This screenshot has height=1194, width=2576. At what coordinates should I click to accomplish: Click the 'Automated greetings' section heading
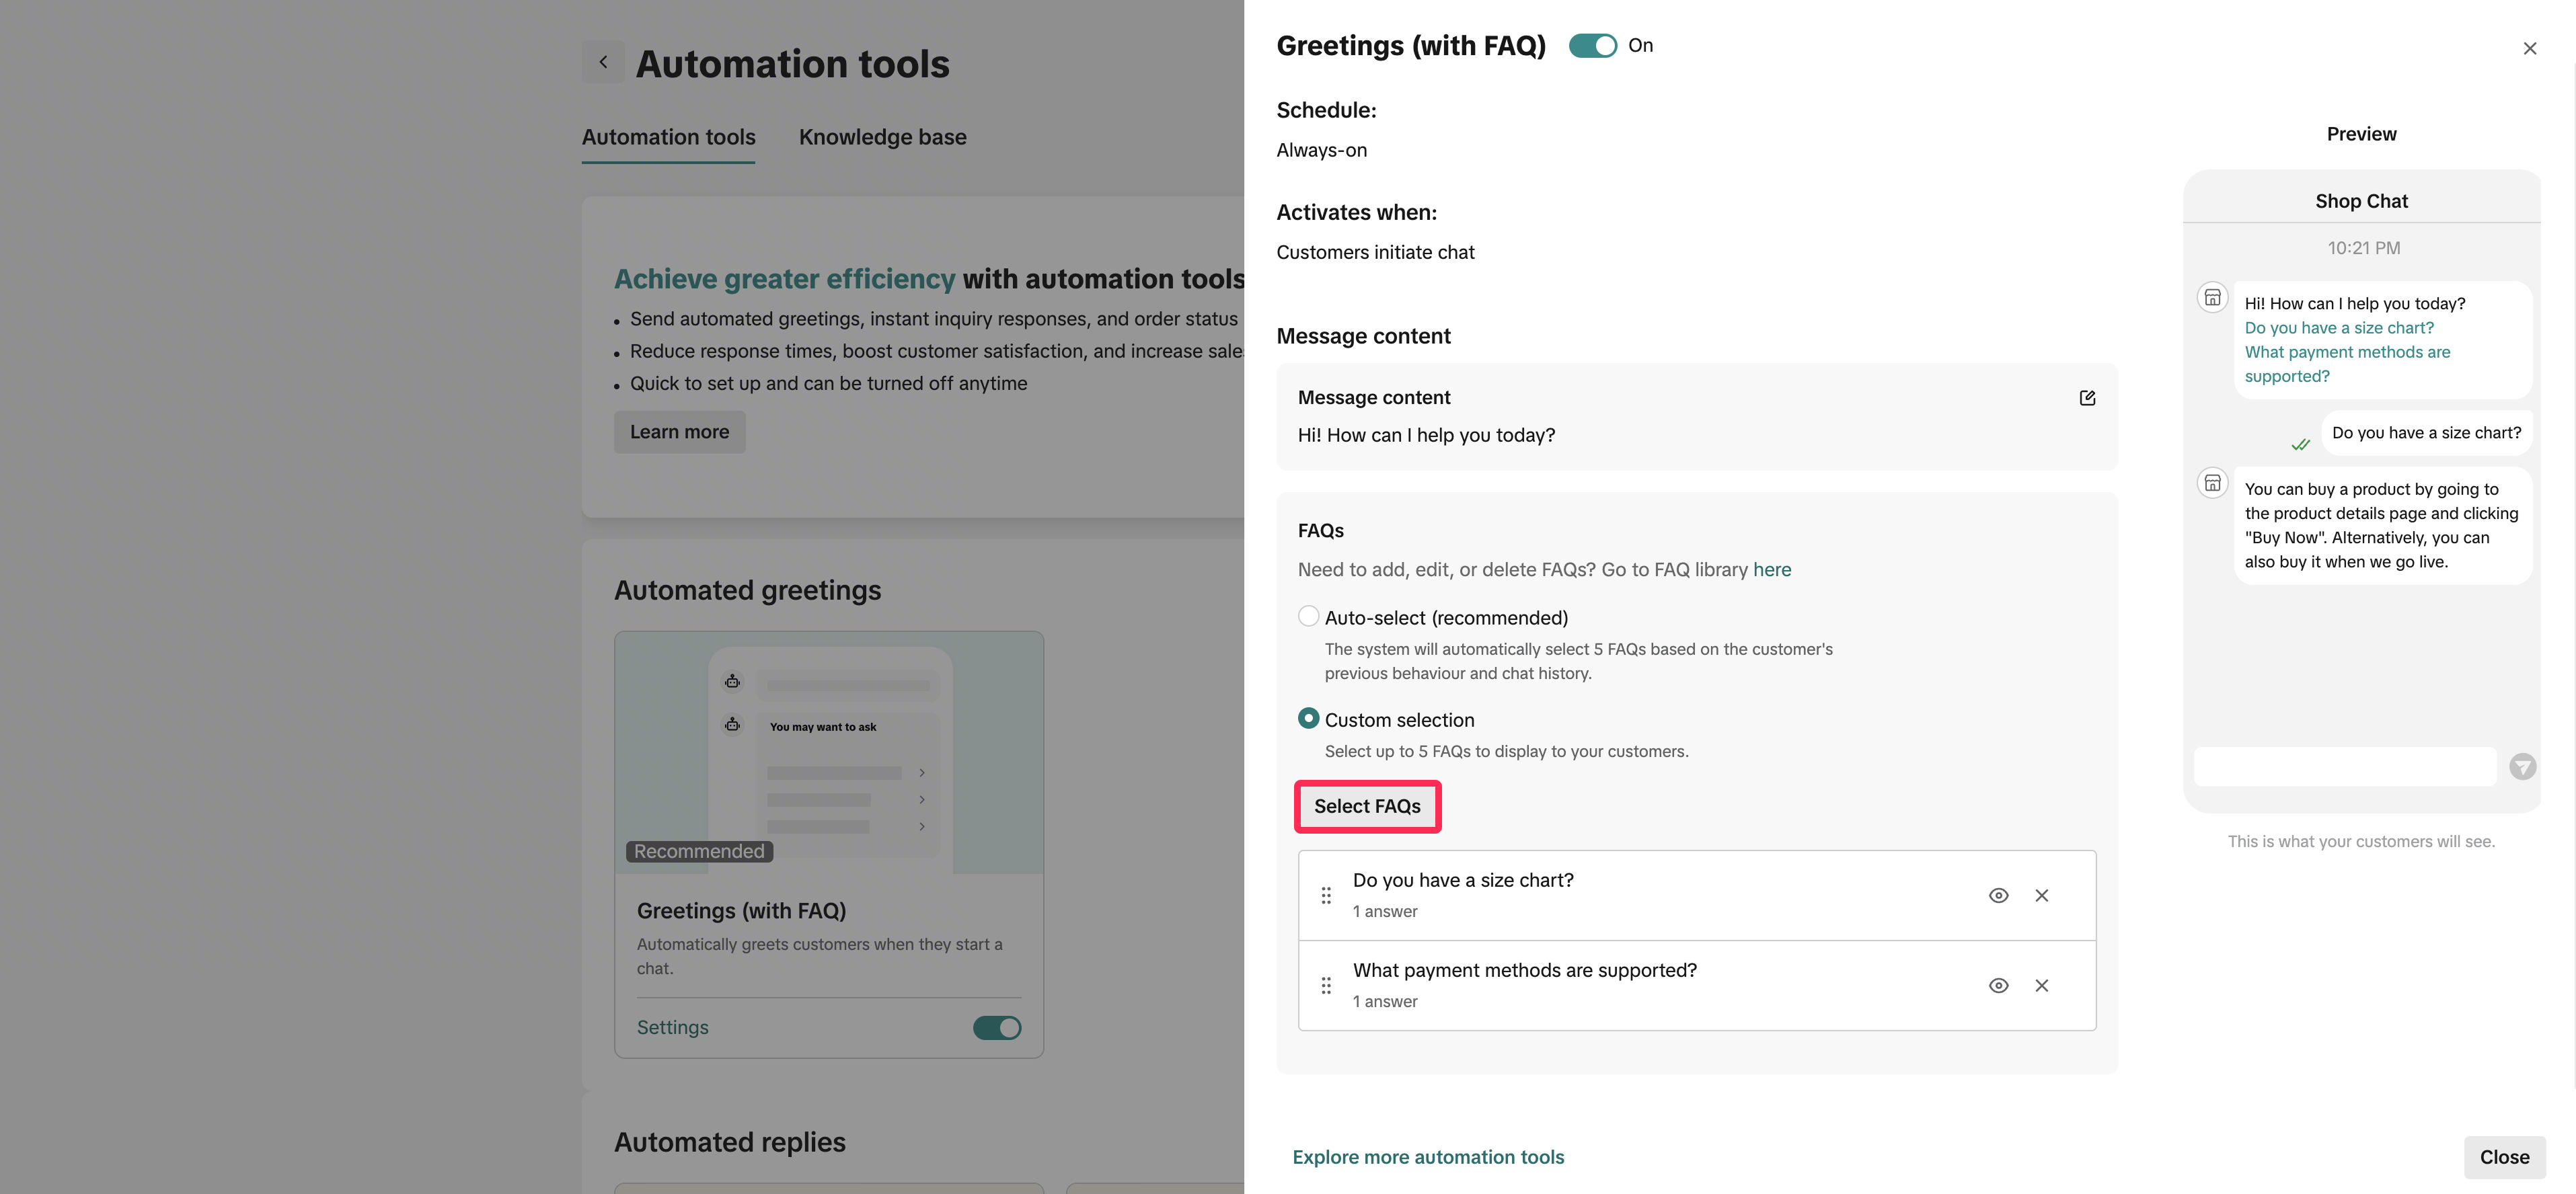pyautogui.click(x=747, y=590)
